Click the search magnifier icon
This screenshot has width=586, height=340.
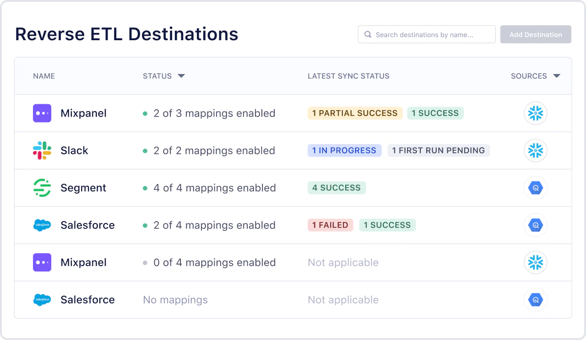[367, 34]
